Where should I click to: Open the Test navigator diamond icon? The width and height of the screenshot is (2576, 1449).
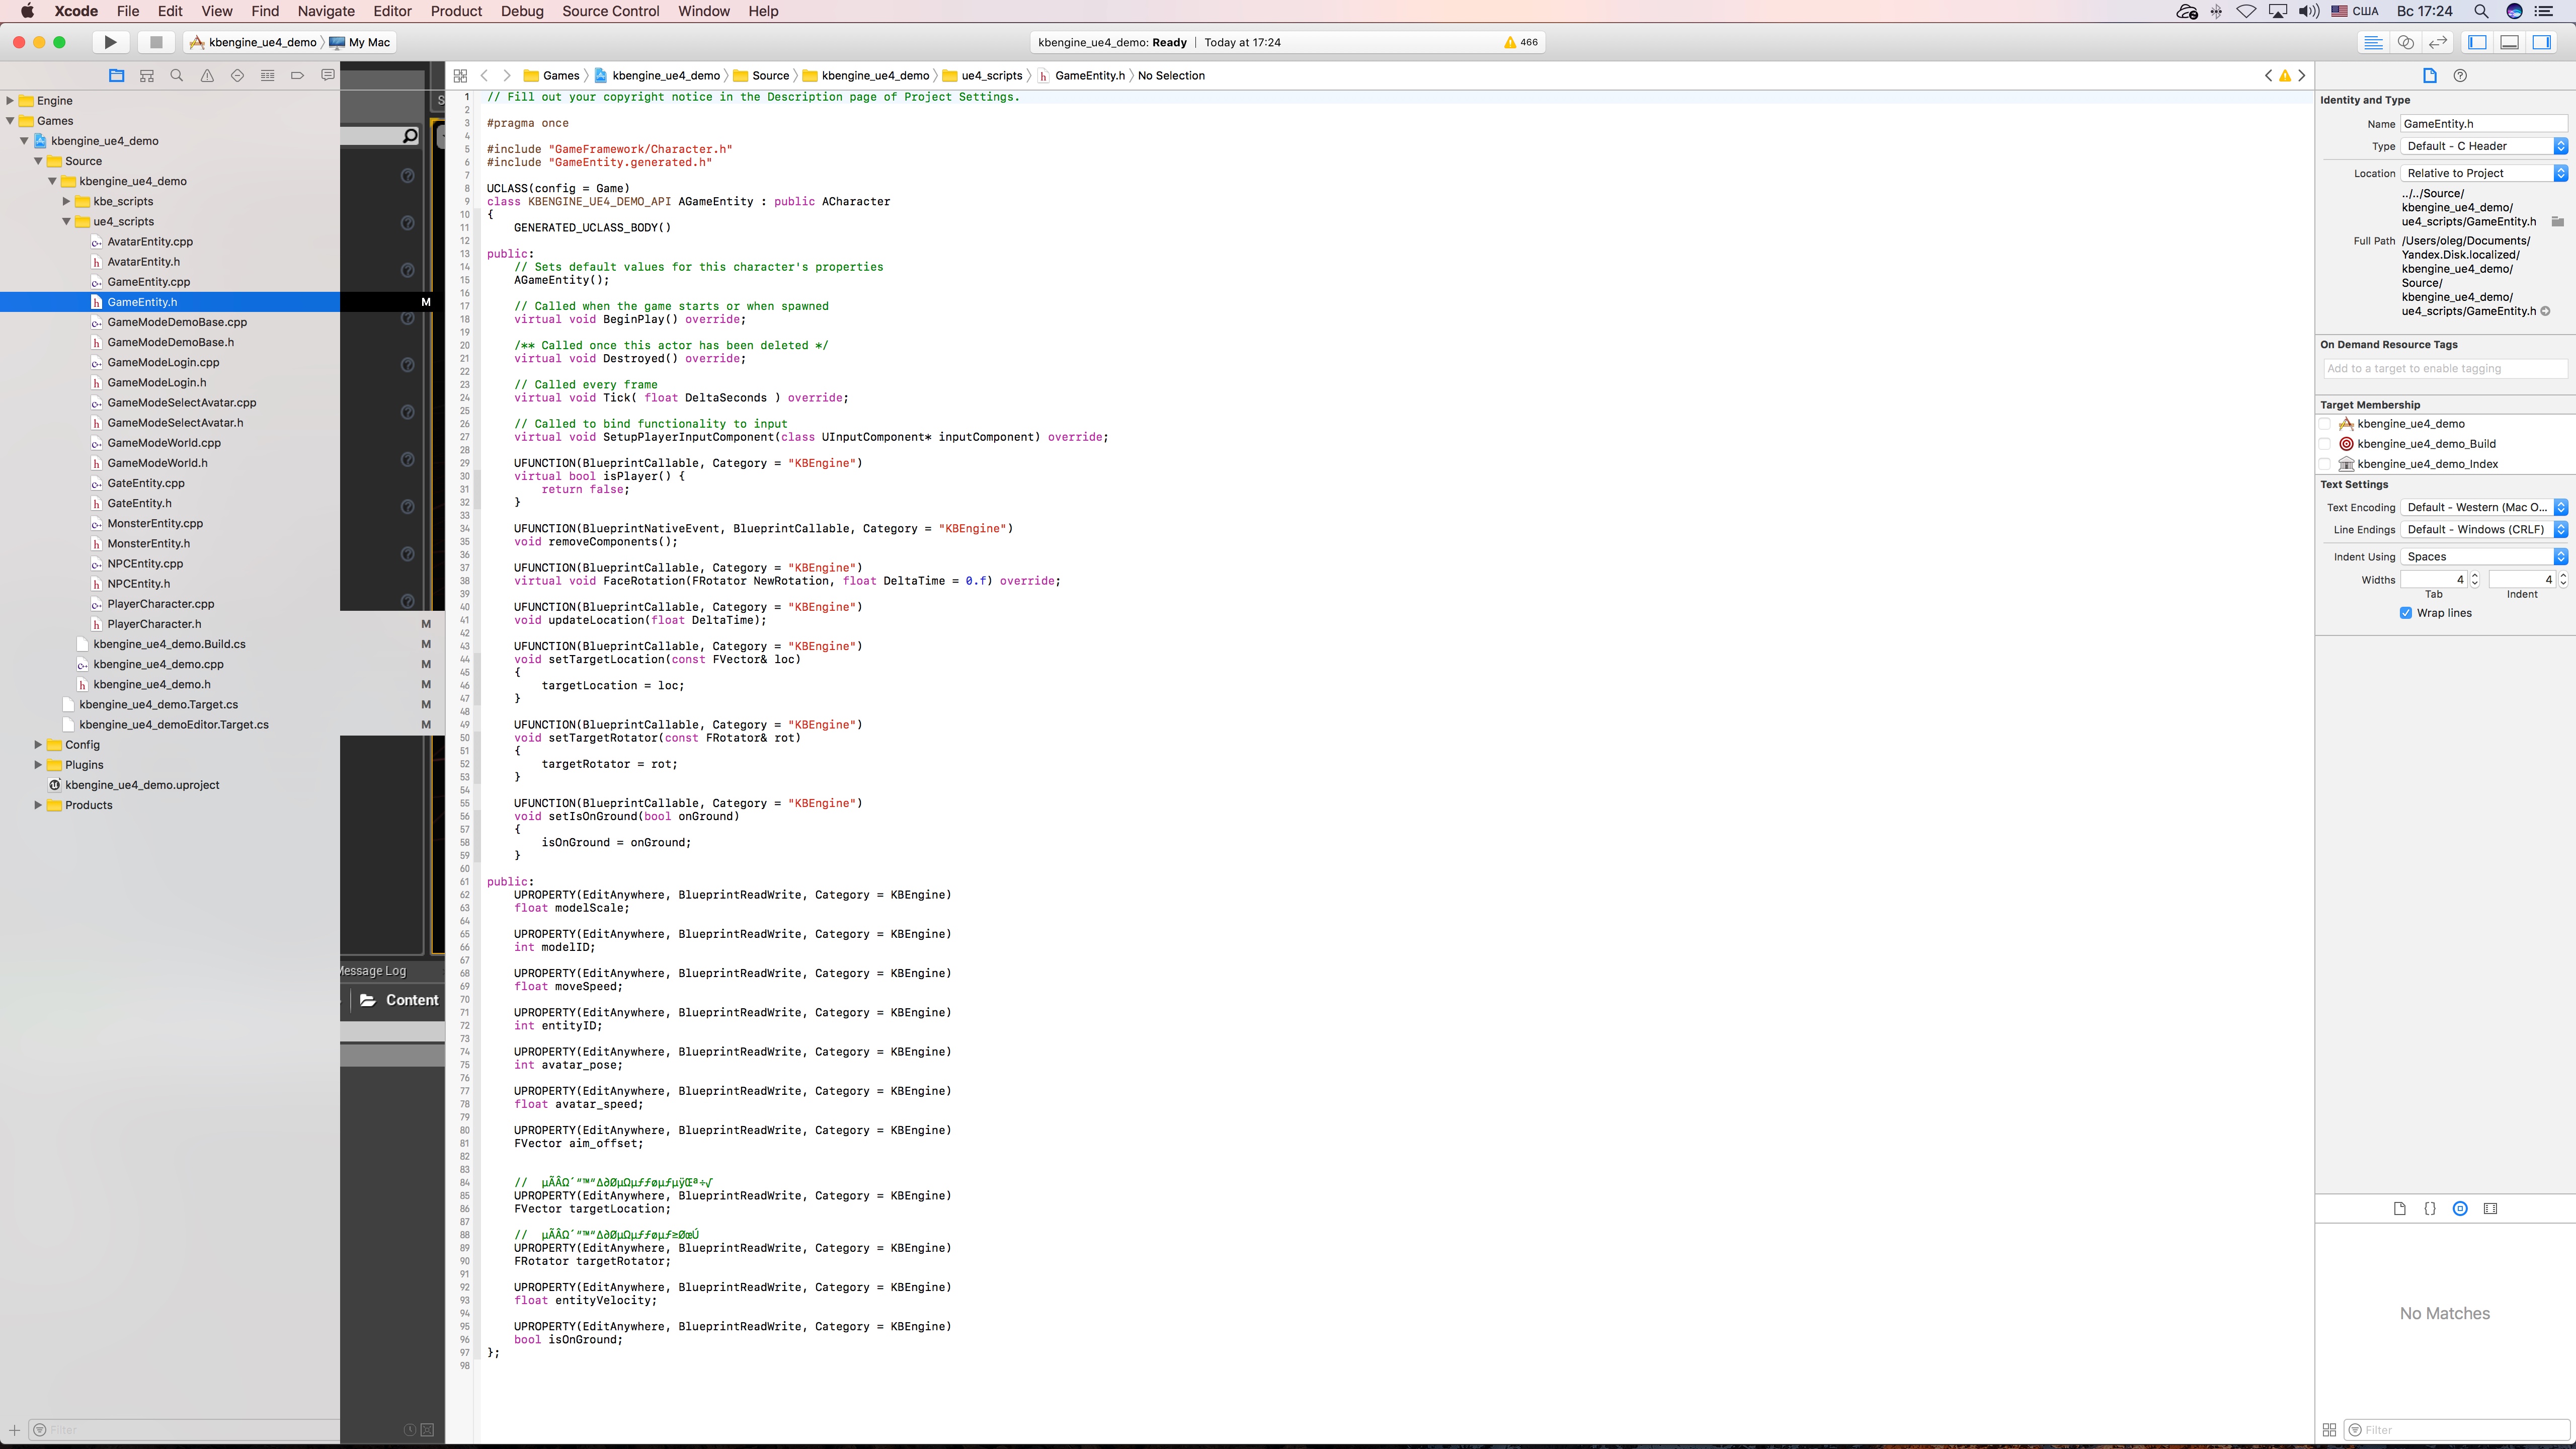tap(237, 76)
